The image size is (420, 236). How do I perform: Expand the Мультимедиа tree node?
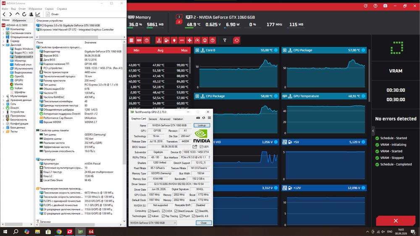point(3,96)
